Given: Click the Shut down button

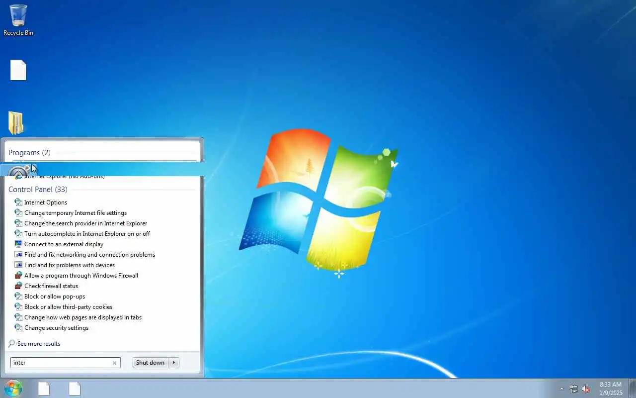Looking at the screenshot, I should coord(150,363).
